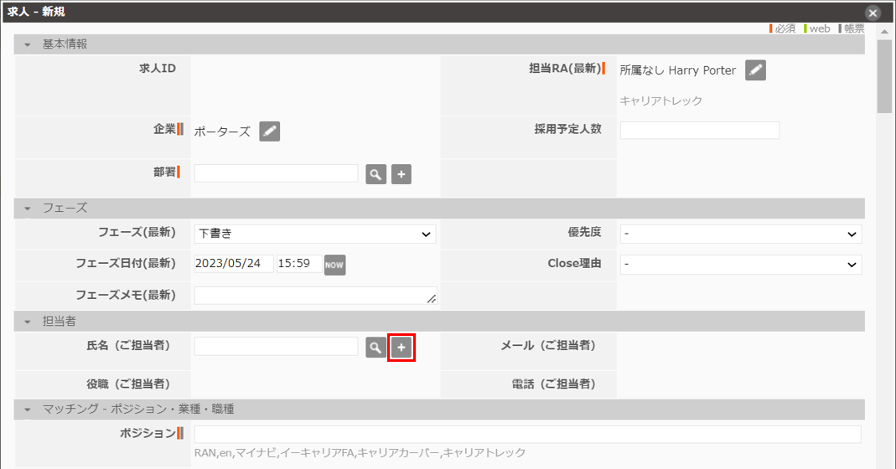Open the フェーズ(最新) dropdown showing 下書き
The image size is (896, 469).
(x=315, y=234)
